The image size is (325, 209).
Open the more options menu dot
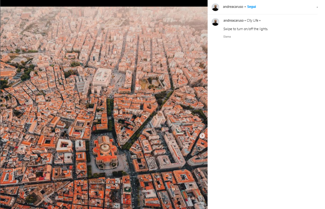pos(317,7)
